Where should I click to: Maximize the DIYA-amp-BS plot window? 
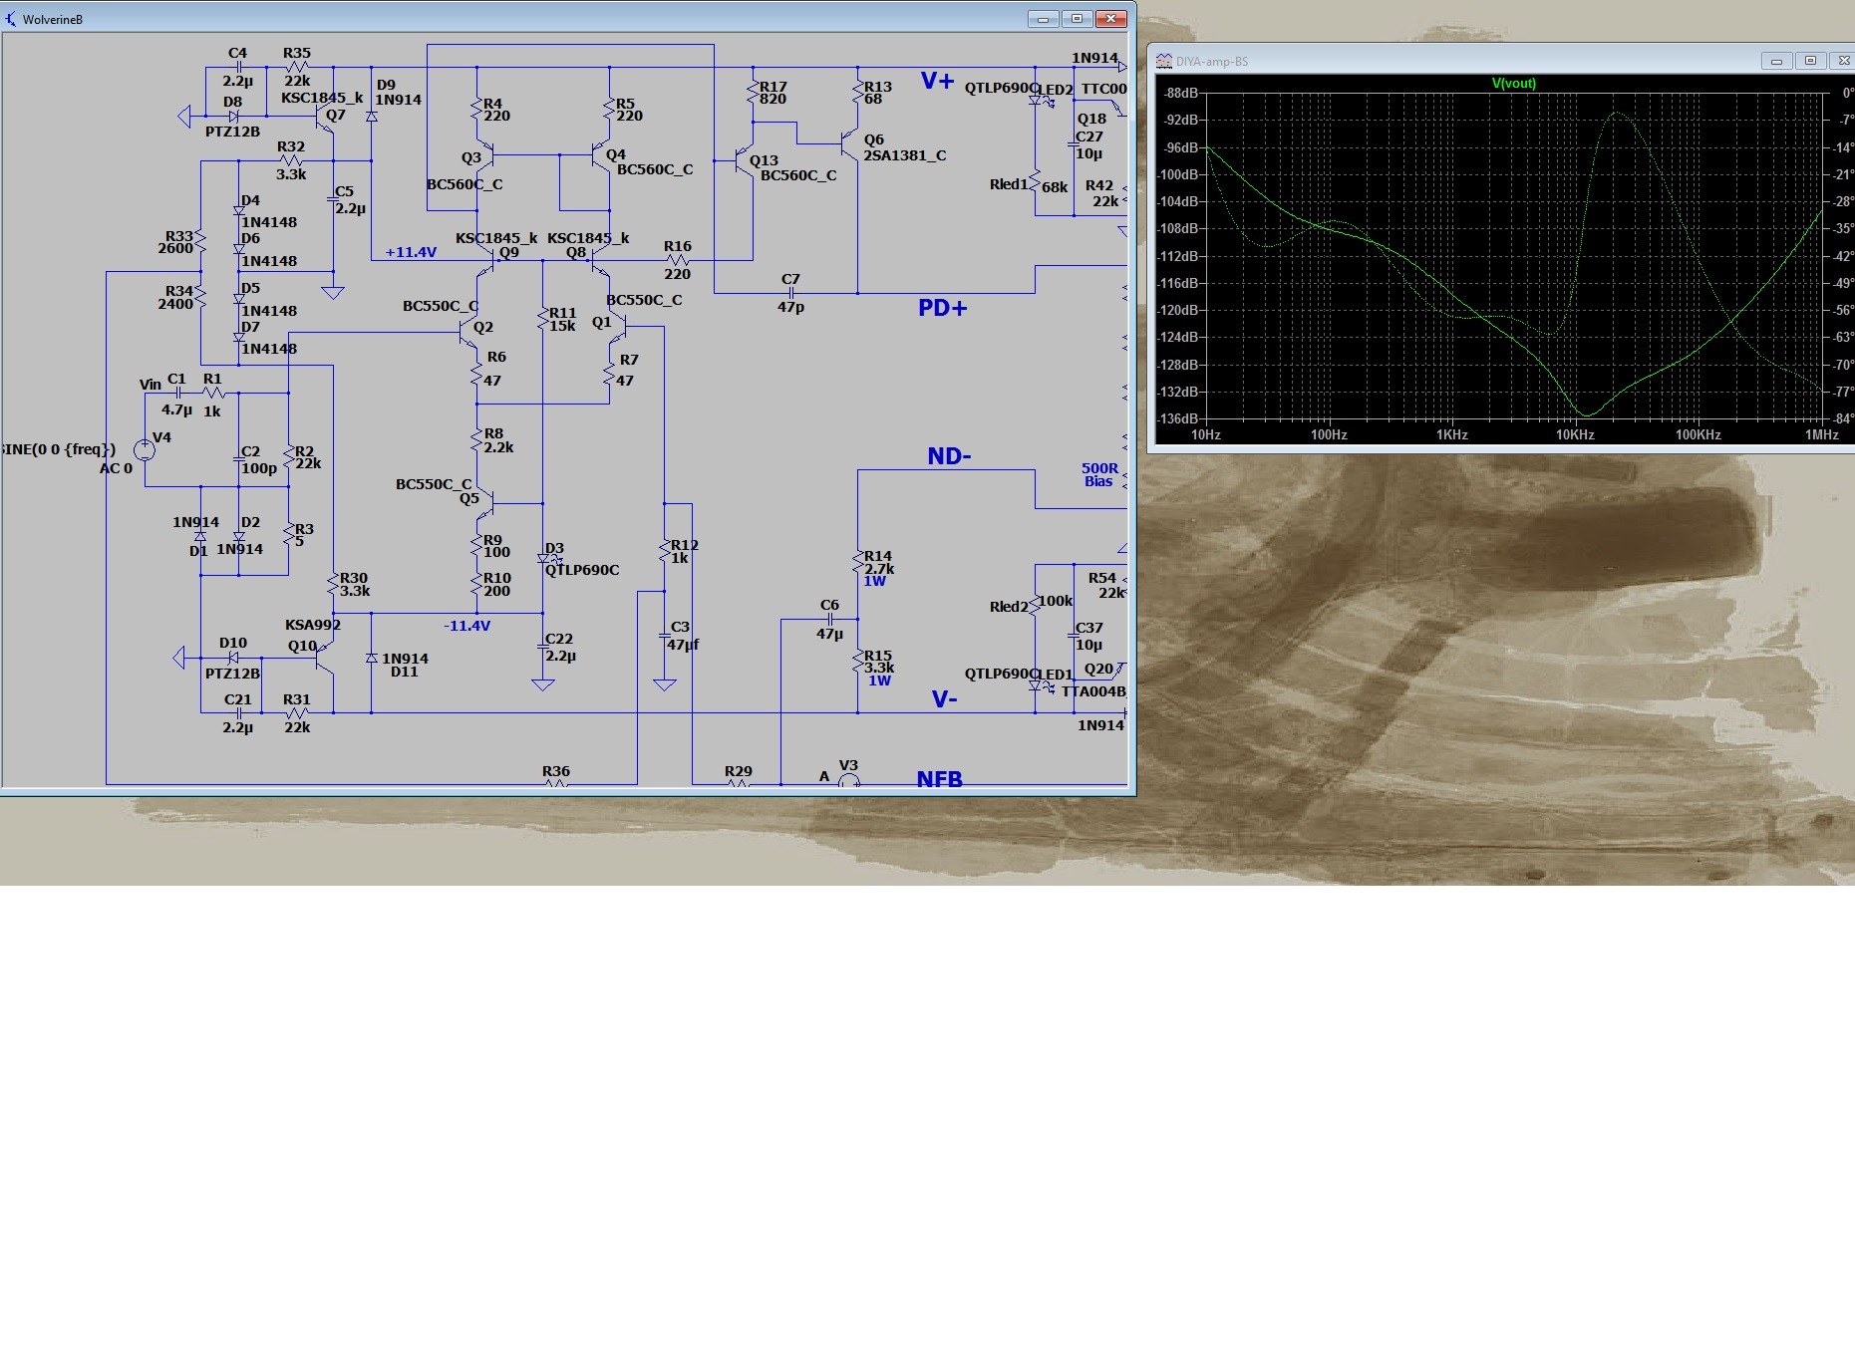[1810, 61]
